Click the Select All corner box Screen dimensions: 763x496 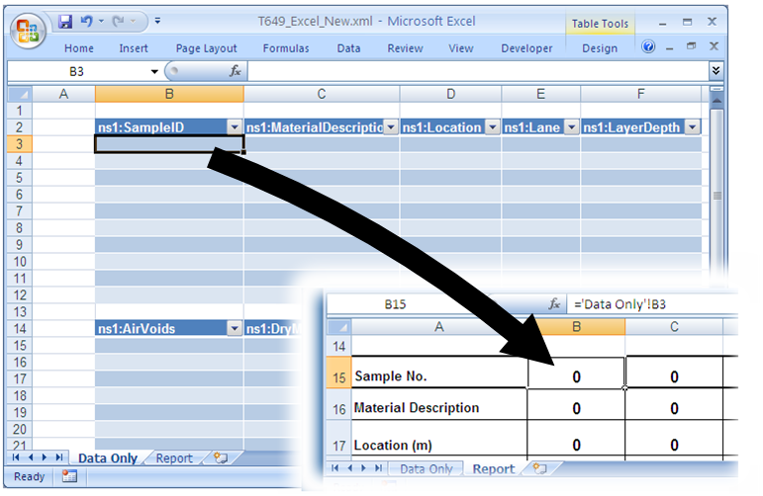tap(20, 94)
